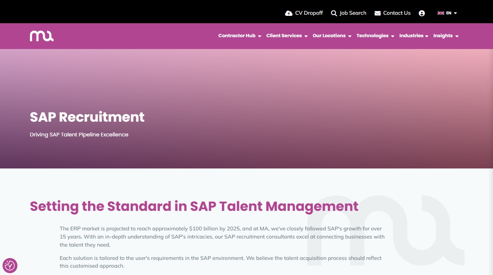Follow the Job Search link text
Screen dimensions: 493x275
[x=353, y=13]
